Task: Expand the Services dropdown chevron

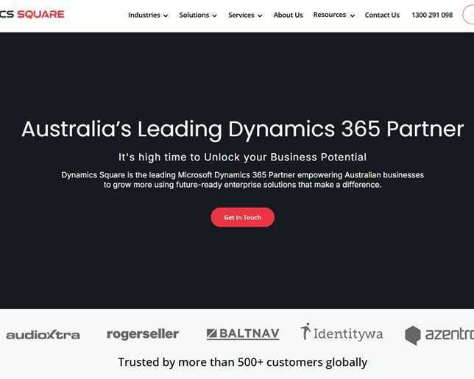Action: tap(260, 15)
